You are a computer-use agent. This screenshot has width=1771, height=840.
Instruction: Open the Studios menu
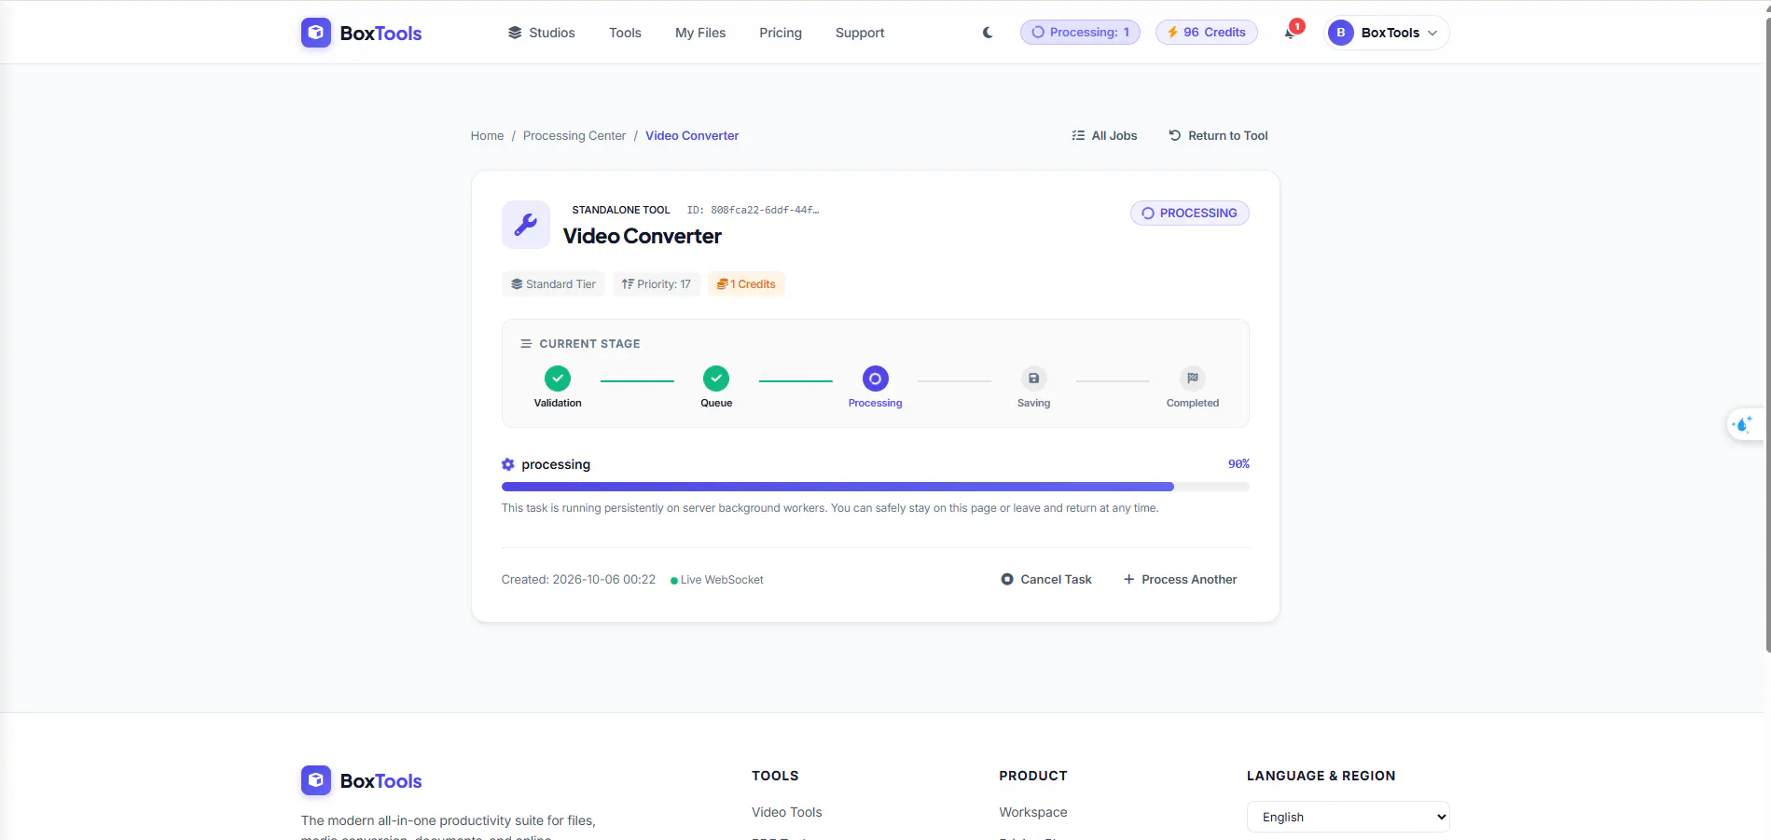tap(541, 33)
